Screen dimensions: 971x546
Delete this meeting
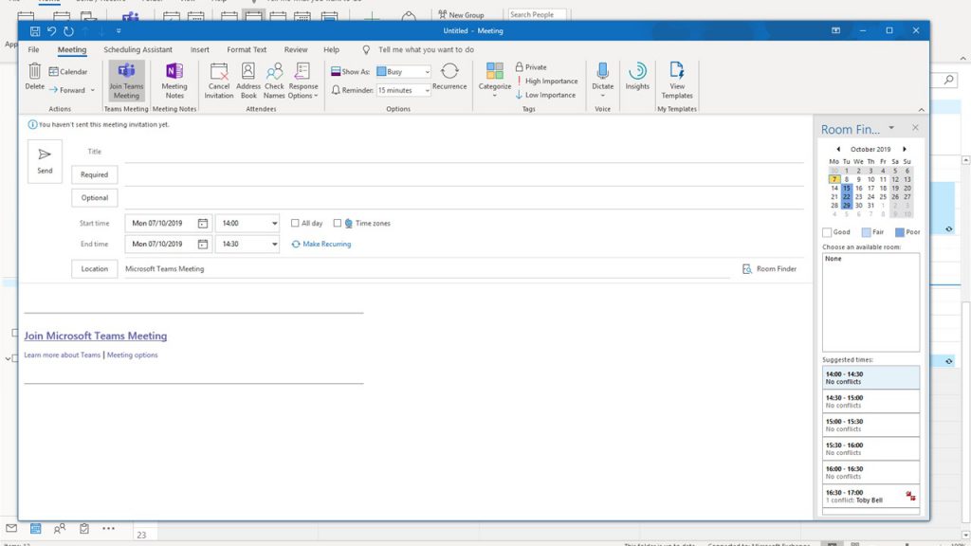pyautogui.click(x=35, y=77)
